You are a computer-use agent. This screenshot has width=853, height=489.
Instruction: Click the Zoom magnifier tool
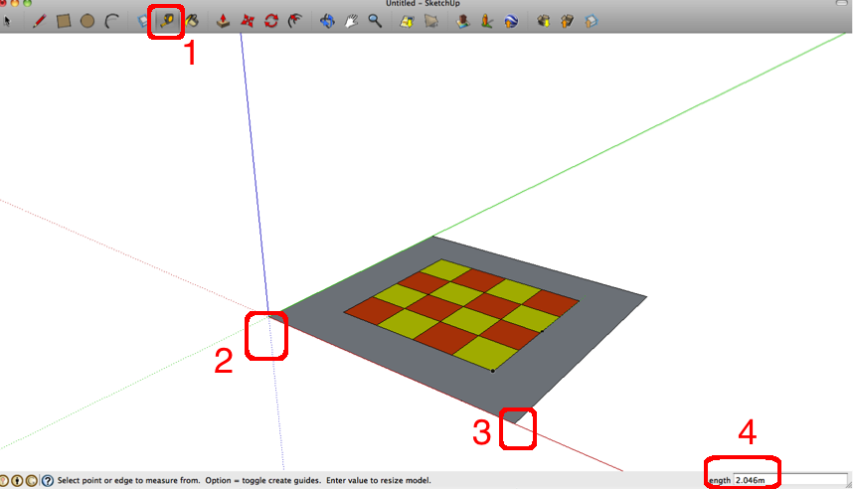375,20
